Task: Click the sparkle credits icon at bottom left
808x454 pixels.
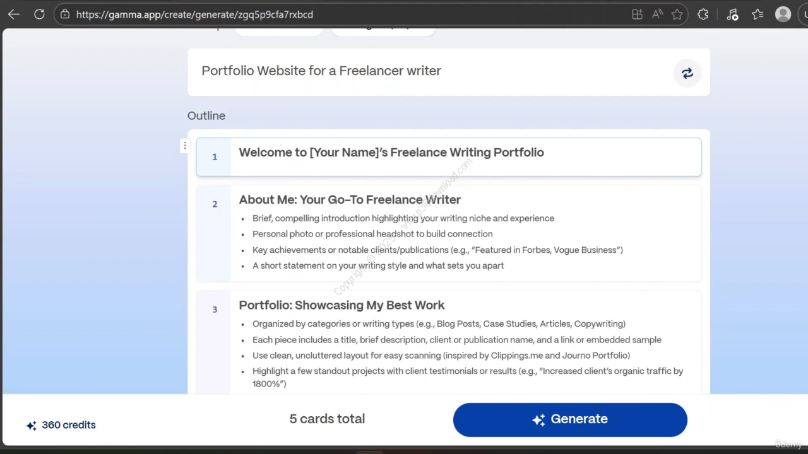Action: point(31,426)
